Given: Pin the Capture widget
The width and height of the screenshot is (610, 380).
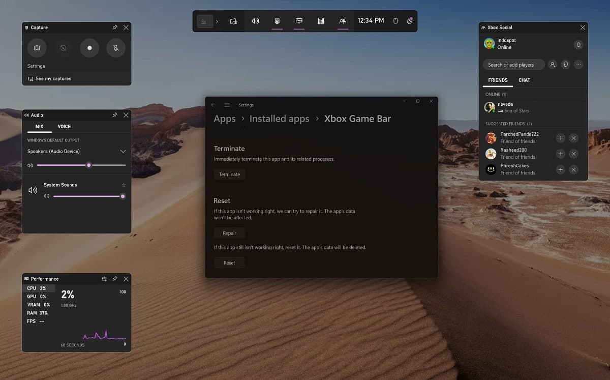Looking at the screenshot, I should [x=115, y=27].
